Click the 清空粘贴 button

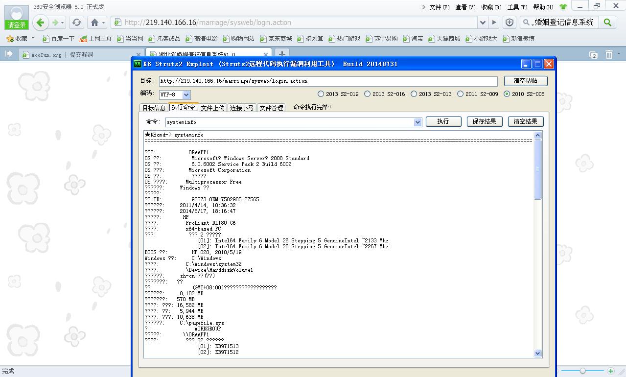coord(525,81)
